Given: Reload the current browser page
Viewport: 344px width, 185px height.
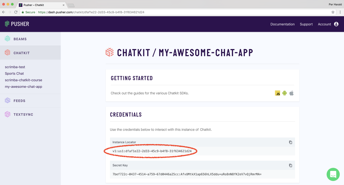Looking at the screenshot, I should [x=15, y=12].
